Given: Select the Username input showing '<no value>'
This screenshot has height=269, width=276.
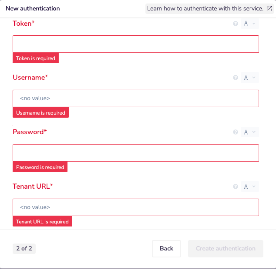Looking at the screenshot, I should [x=135, y=98].
